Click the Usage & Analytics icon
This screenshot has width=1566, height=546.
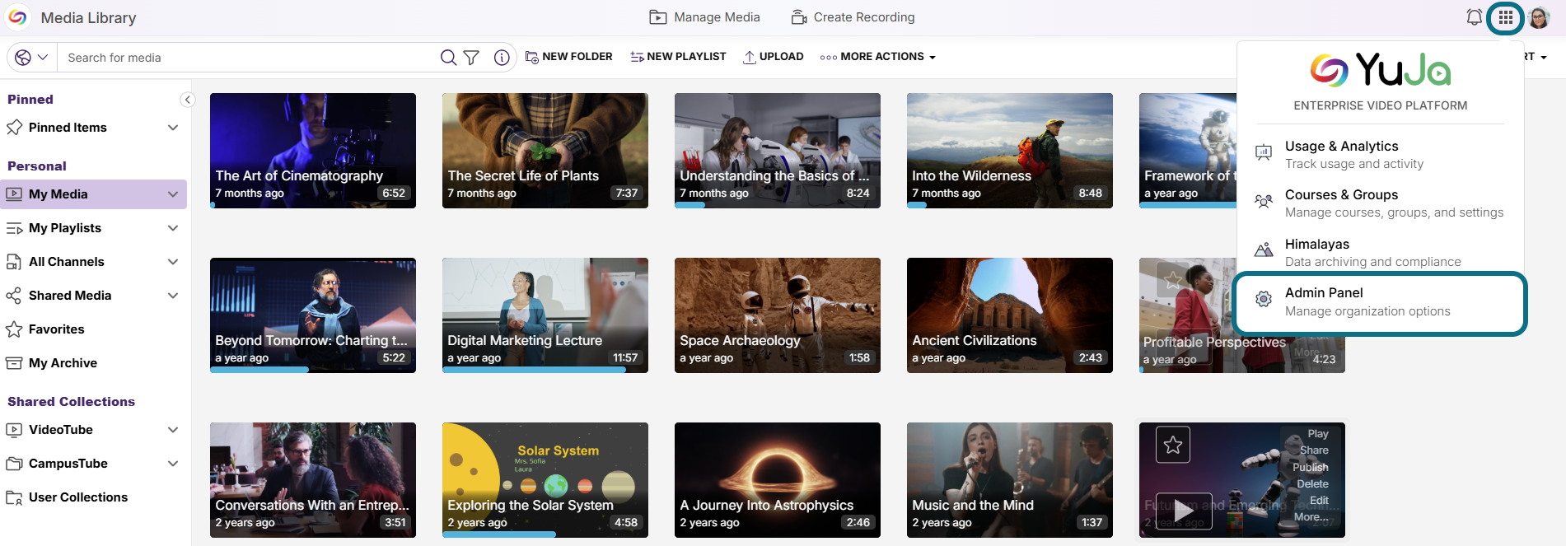click(x=1264, y=153)
